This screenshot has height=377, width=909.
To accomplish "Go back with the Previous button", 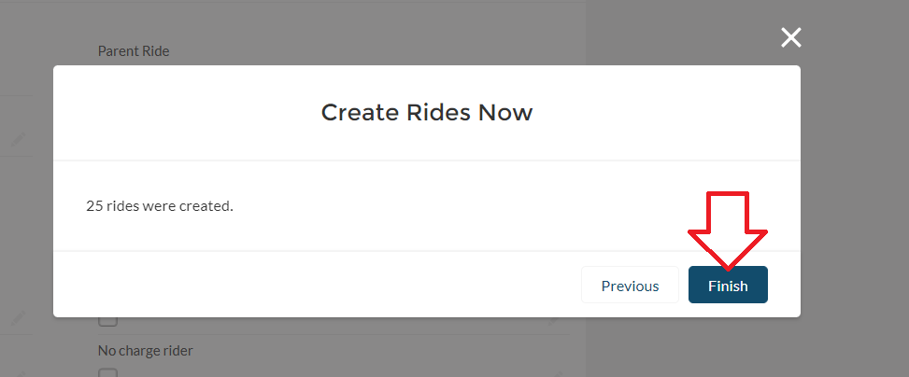I will click(630, 286).
